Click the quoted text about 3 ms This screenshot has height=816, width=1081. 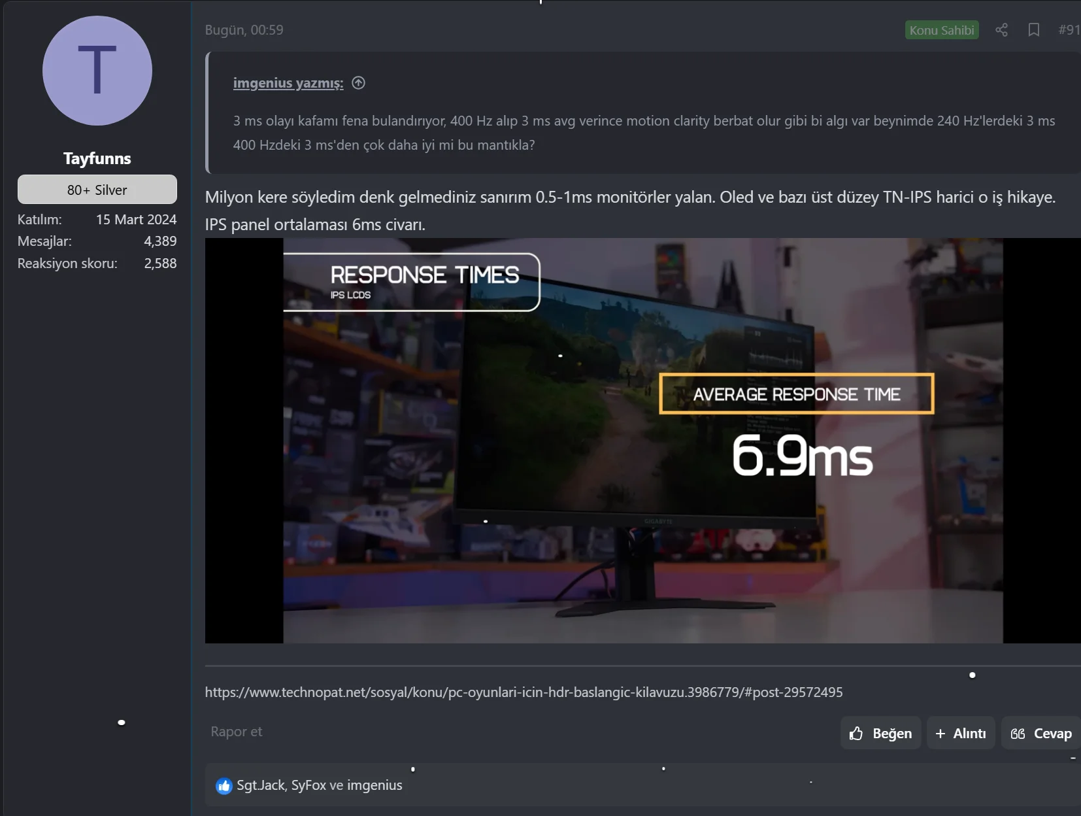644,133
